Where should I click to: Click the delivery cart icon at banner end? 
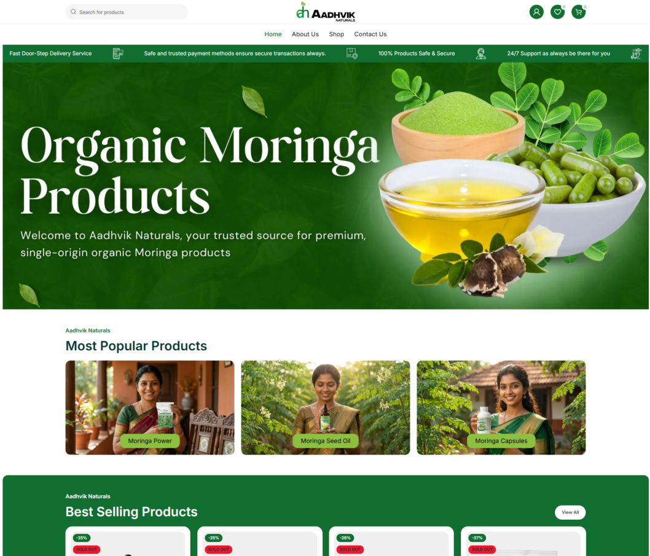click(636, 53)
